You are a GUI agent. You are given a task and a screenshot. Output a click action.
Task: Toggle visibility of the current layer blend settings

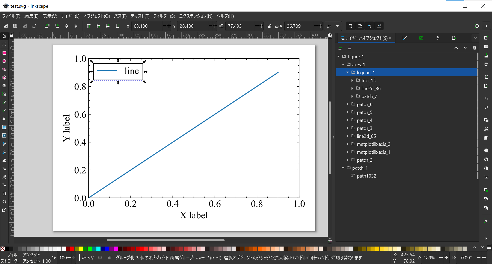point(340,48)
